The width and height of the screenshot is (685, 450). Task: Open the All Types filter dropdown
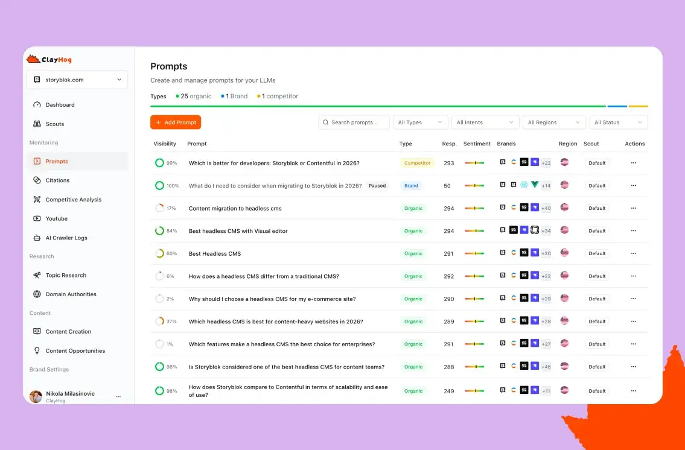[x=420, y=122]
